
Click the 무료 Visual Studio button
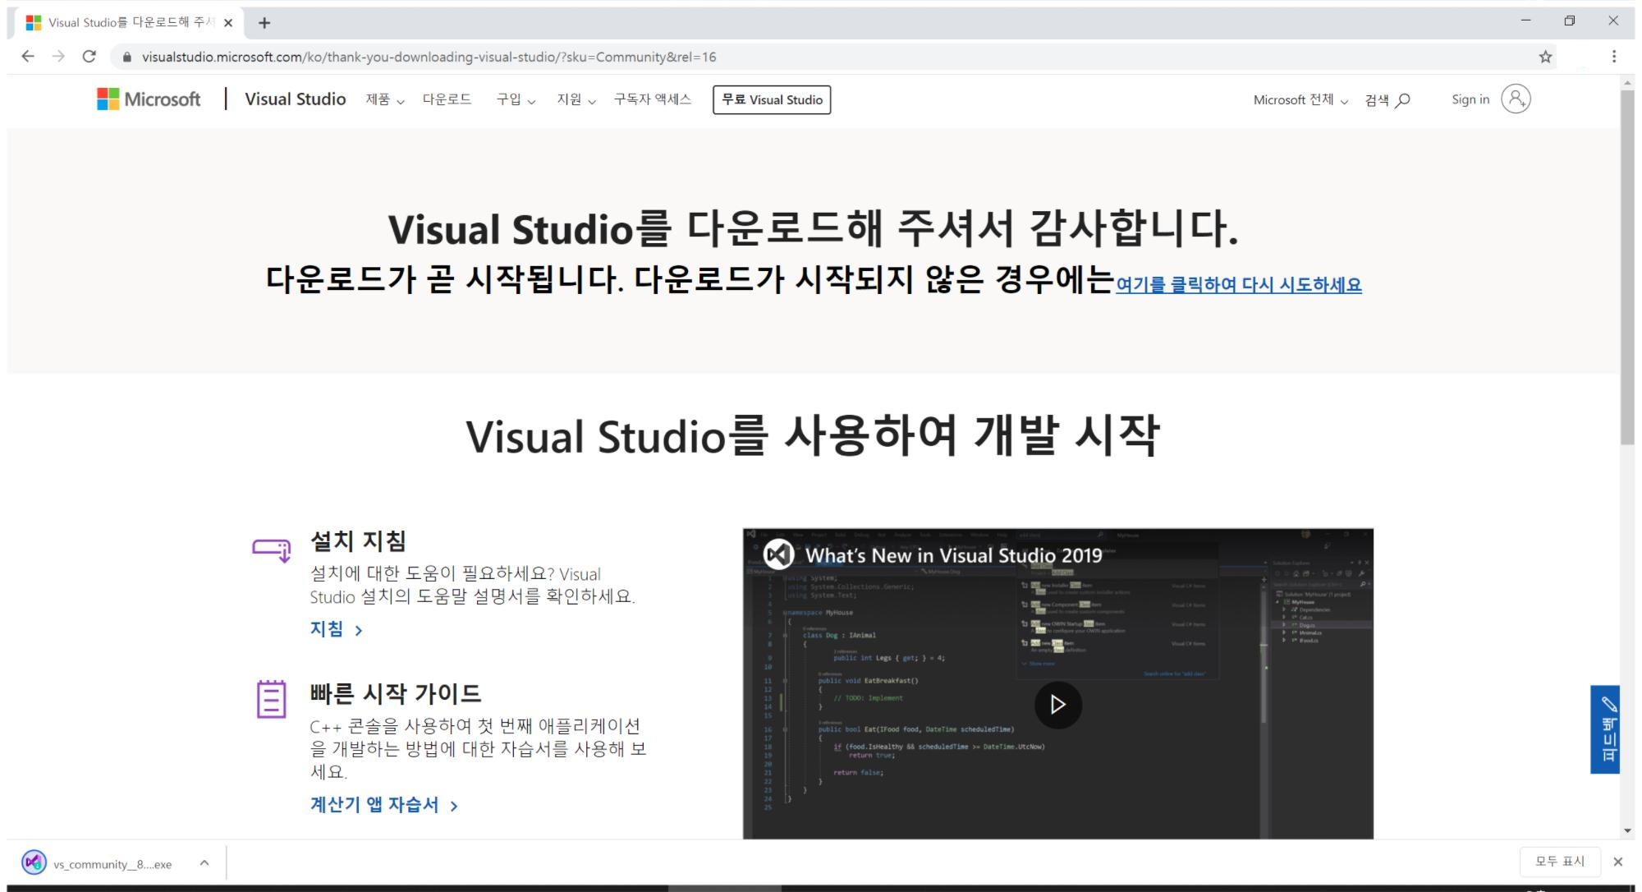click(771, 100)
